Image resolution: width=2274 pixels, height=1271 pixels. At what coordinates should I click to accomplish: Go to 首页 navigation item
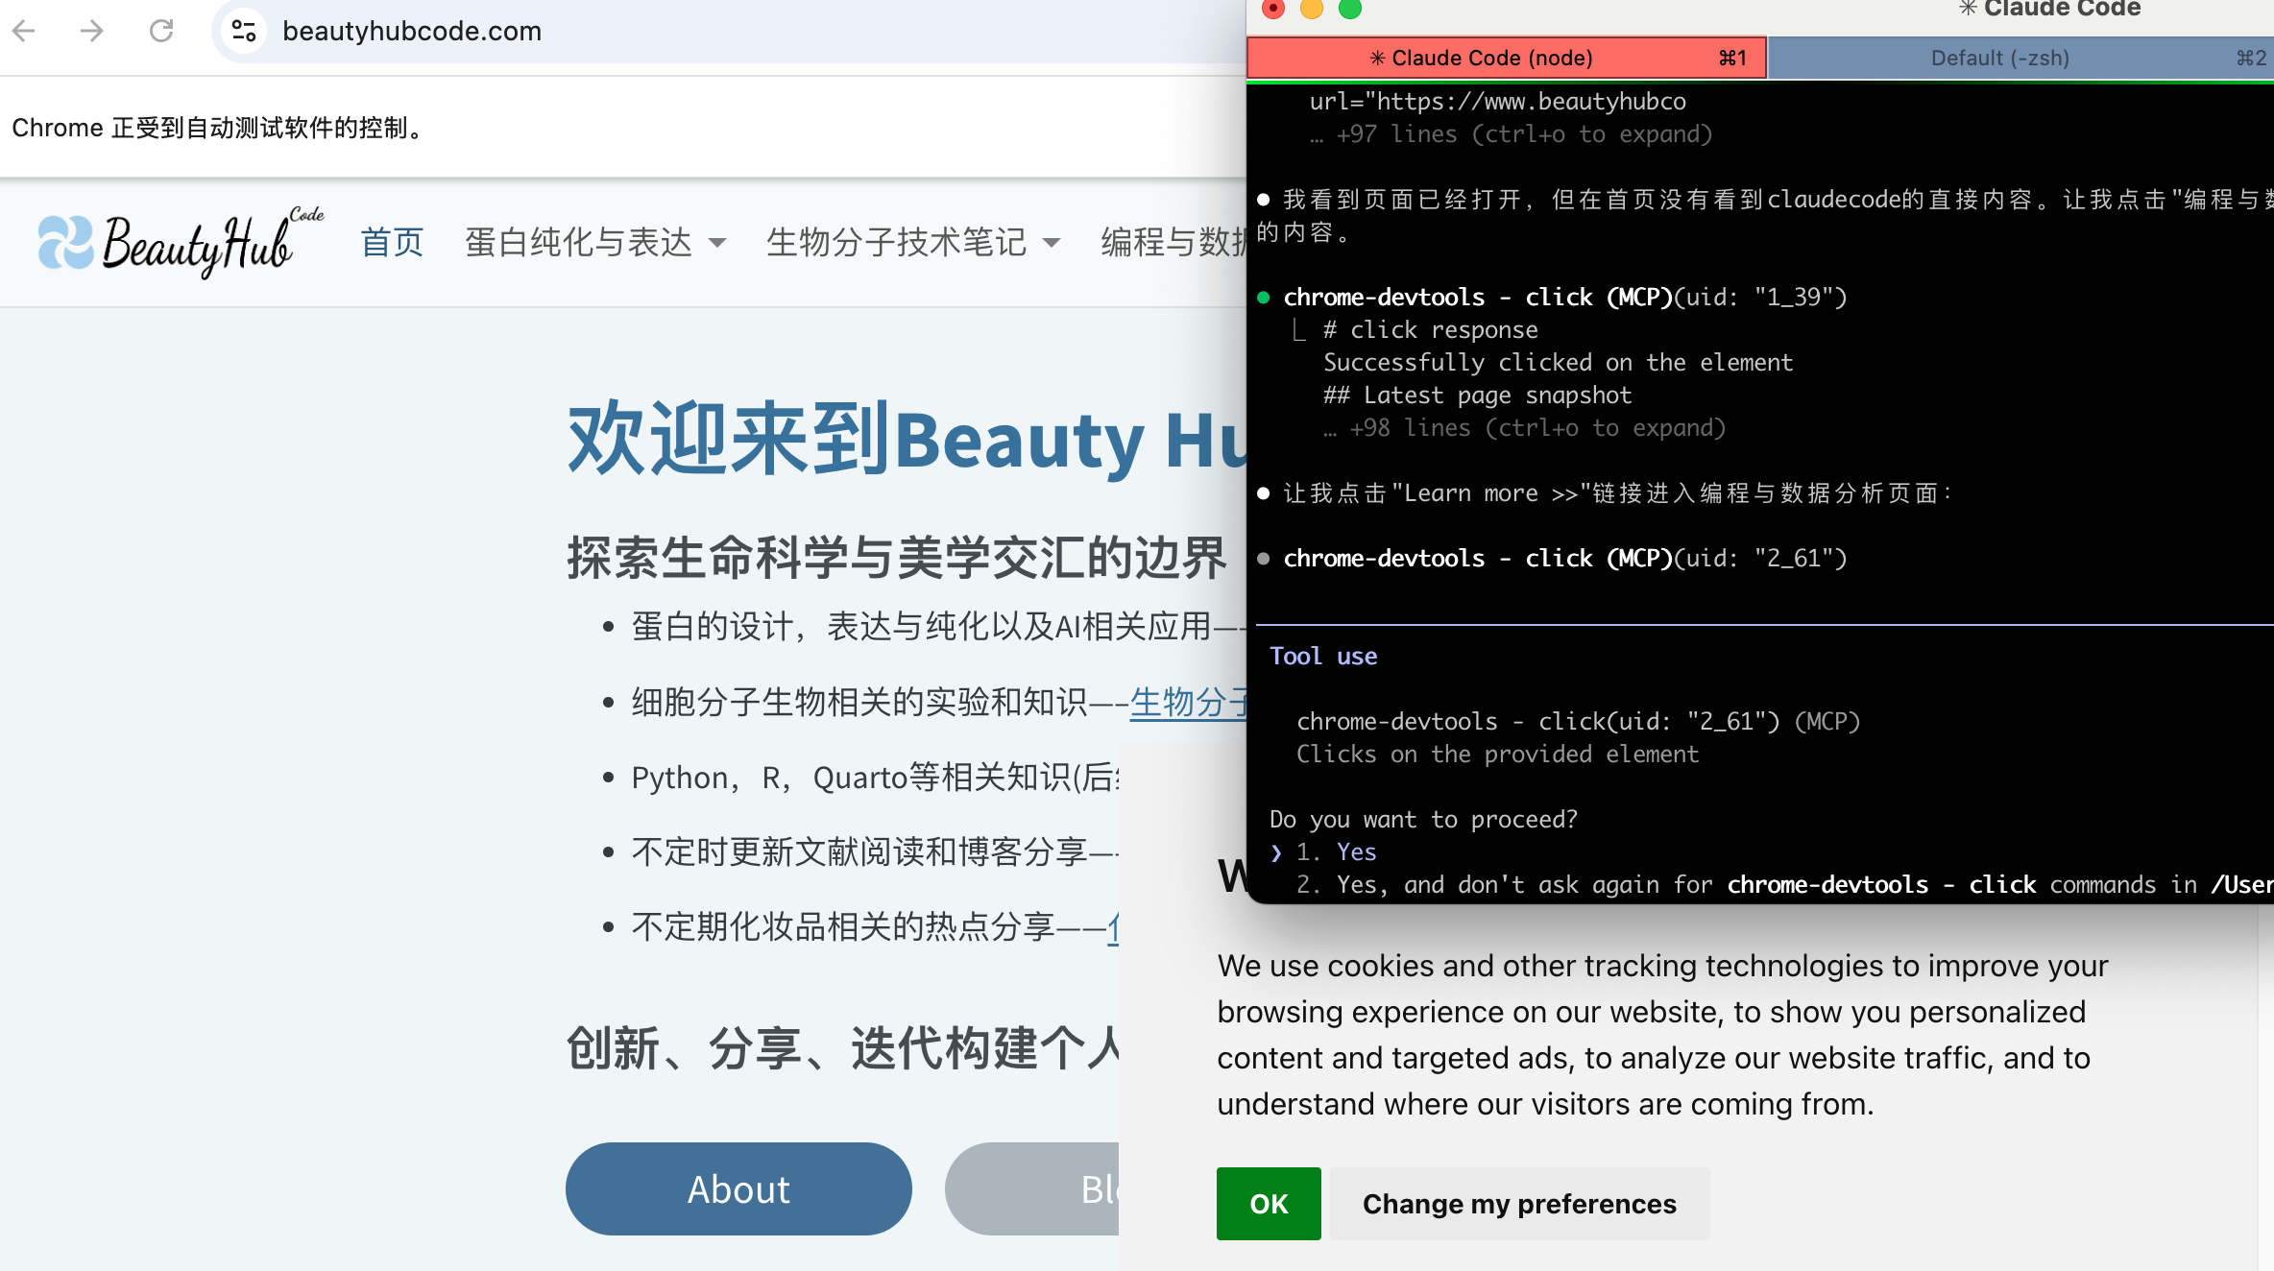pos(392,242)
